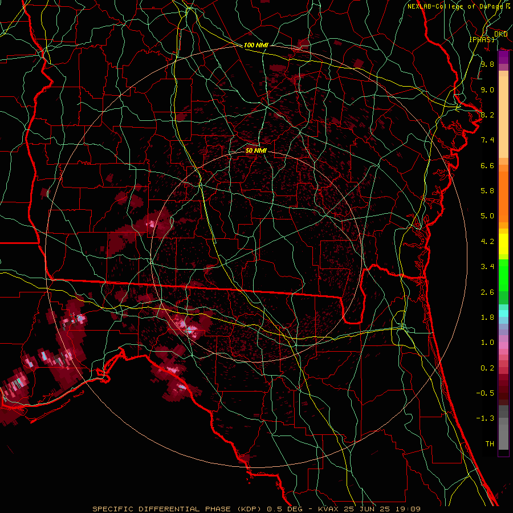Click the 4.2 scale value
This screenshot has width=513, height=513.
487,242
